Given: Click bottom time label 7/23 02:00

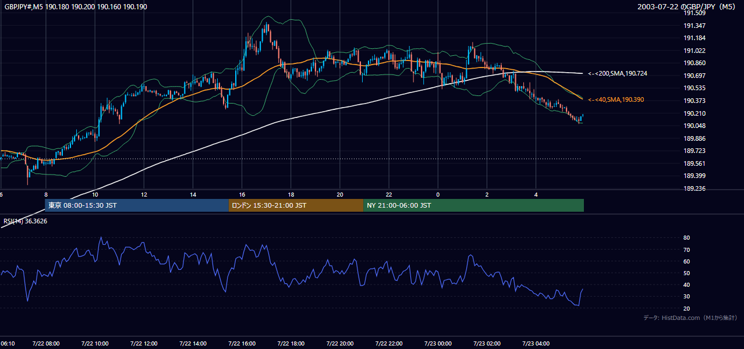Looking at the screenshot, I should [487, 344].
